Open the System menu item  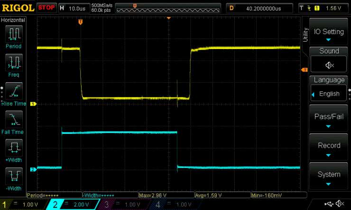[329, 178]
